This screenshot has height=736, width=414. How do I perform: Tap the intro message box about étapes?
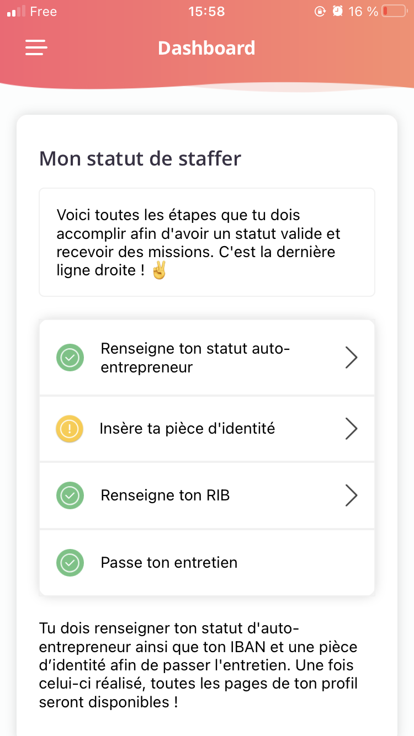[207, 242]
